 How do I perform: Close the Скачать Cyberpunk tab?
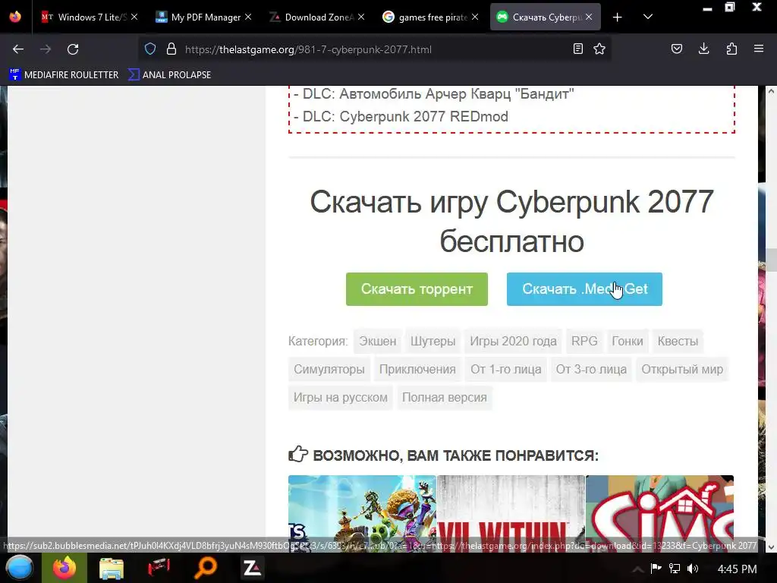pos(589,17)
